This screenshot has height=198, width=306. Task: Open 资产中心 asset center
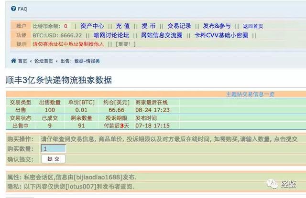pyautogui.click(x=92, y=26)
